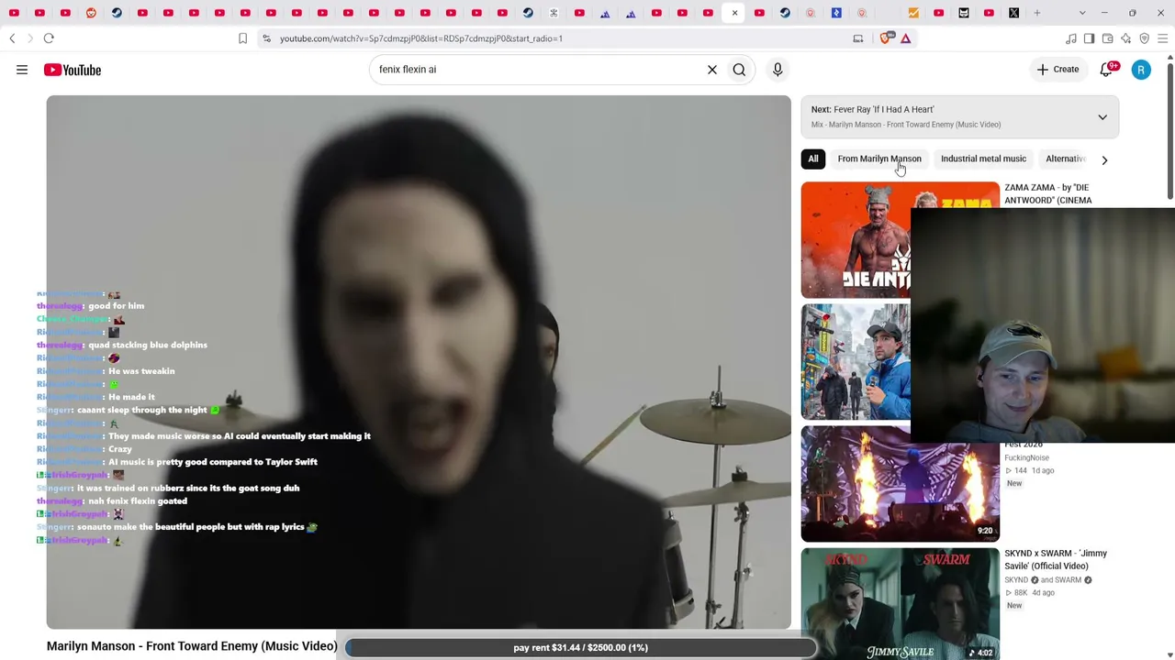Filter by From Marilyn Manson chip
This screenshot has height=660, width=1175.
pos(879,159)
